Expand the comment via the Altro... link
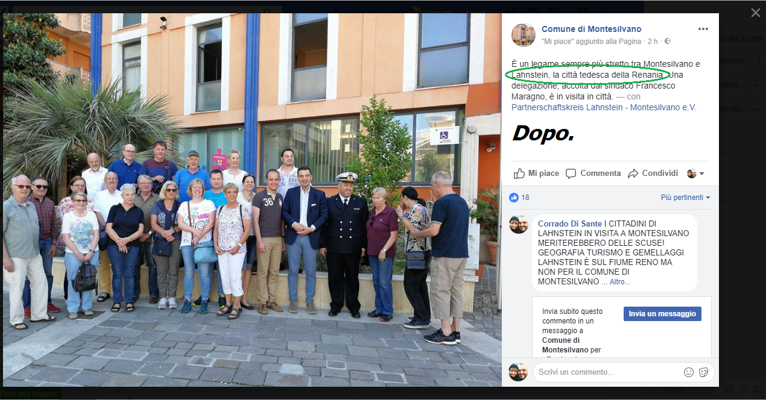This screenshot has width=766, height=400. 619,281
